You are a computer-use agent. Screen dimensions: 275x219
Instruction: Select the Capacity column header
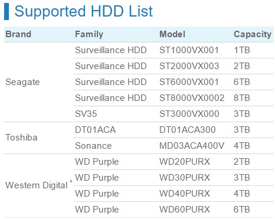pos(253,34)
